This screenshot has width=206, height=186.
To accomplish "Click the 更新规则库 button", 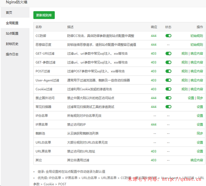I will click(x=44, y=15).
